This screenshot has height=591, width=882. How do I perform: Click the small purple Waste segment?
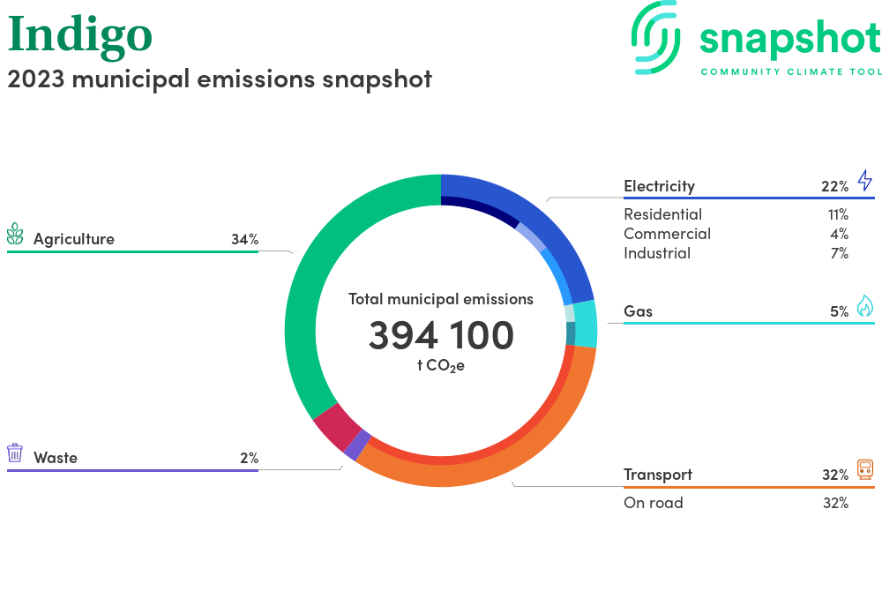[356, 445]
